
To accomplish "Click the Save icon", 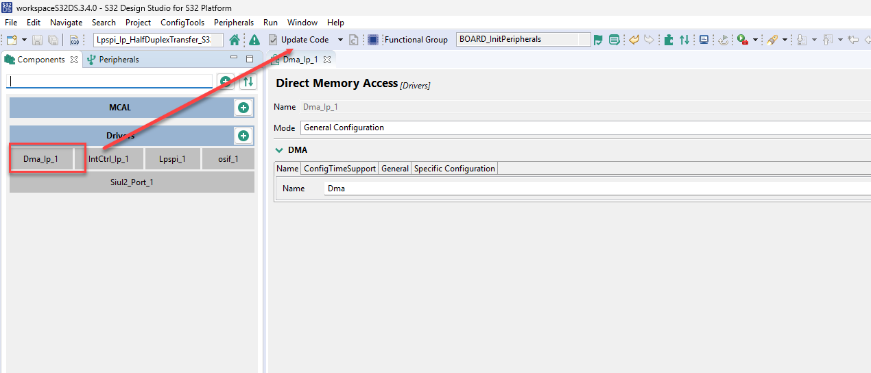I will click(37, 40).
